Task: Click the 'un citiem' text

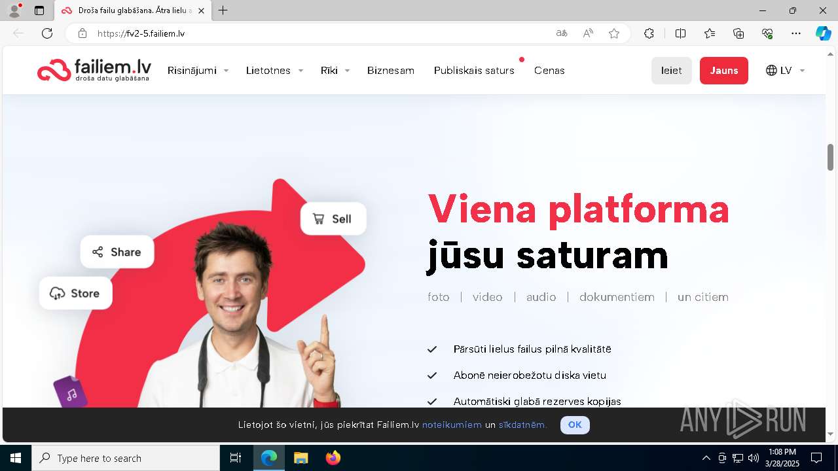Action: (x=703, y=297)
